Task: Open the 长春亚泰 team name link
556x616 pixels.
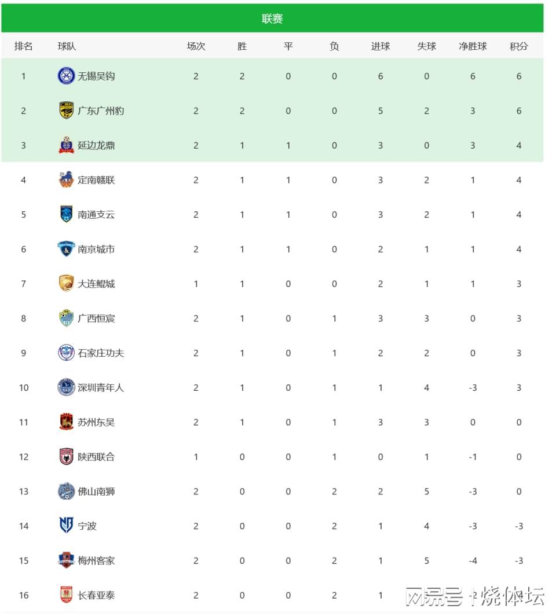Action: tap(96, 595)
